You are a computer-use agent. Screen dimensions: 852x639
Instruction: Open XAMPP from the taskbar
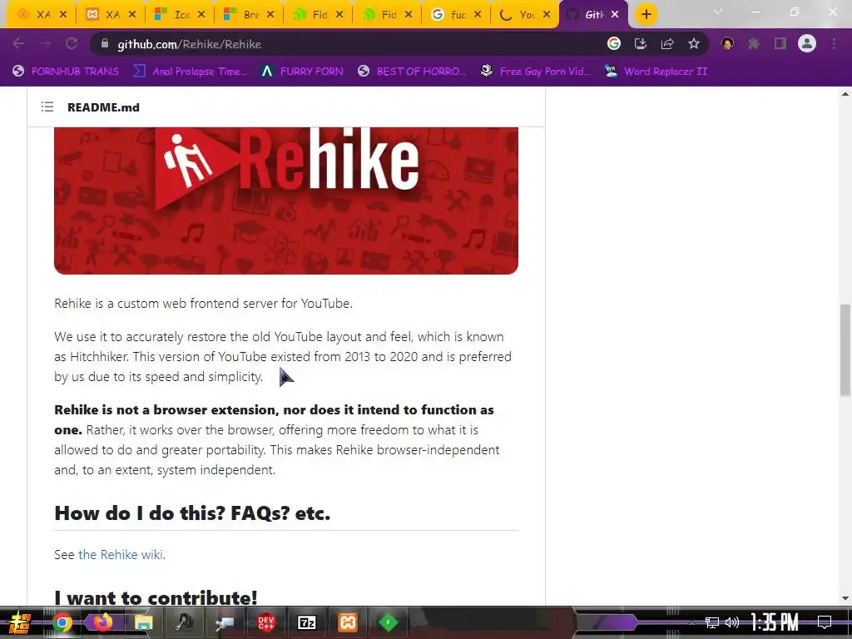coord(348,622)
